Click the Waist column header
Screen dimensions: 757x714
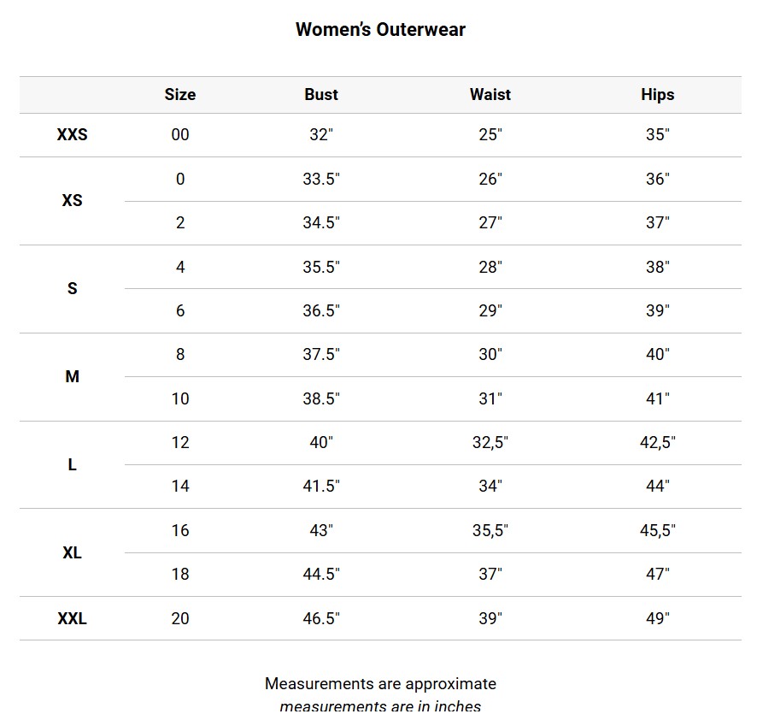(x=490, y=95)
